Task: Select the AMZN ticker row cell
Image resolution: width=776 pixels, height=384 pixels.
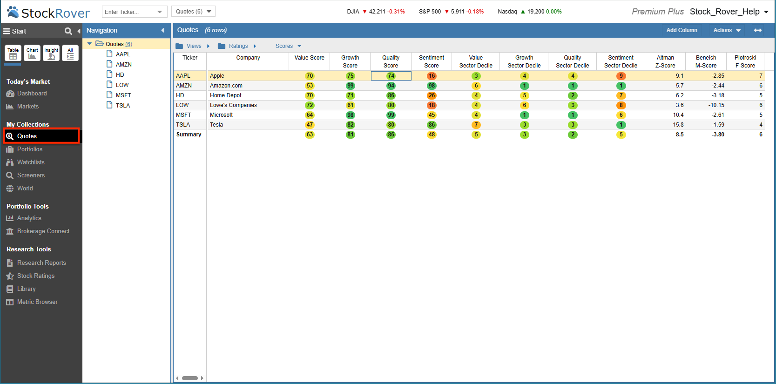Action: (x=190, y=86)
